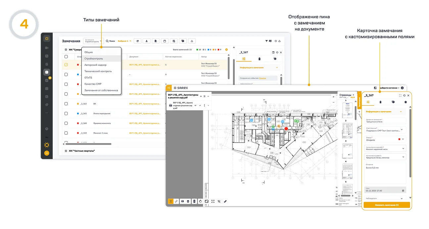Screen dimensions: 429x229
Task: Choose Авторский надзор from the type list
Action: pos(95,65)
